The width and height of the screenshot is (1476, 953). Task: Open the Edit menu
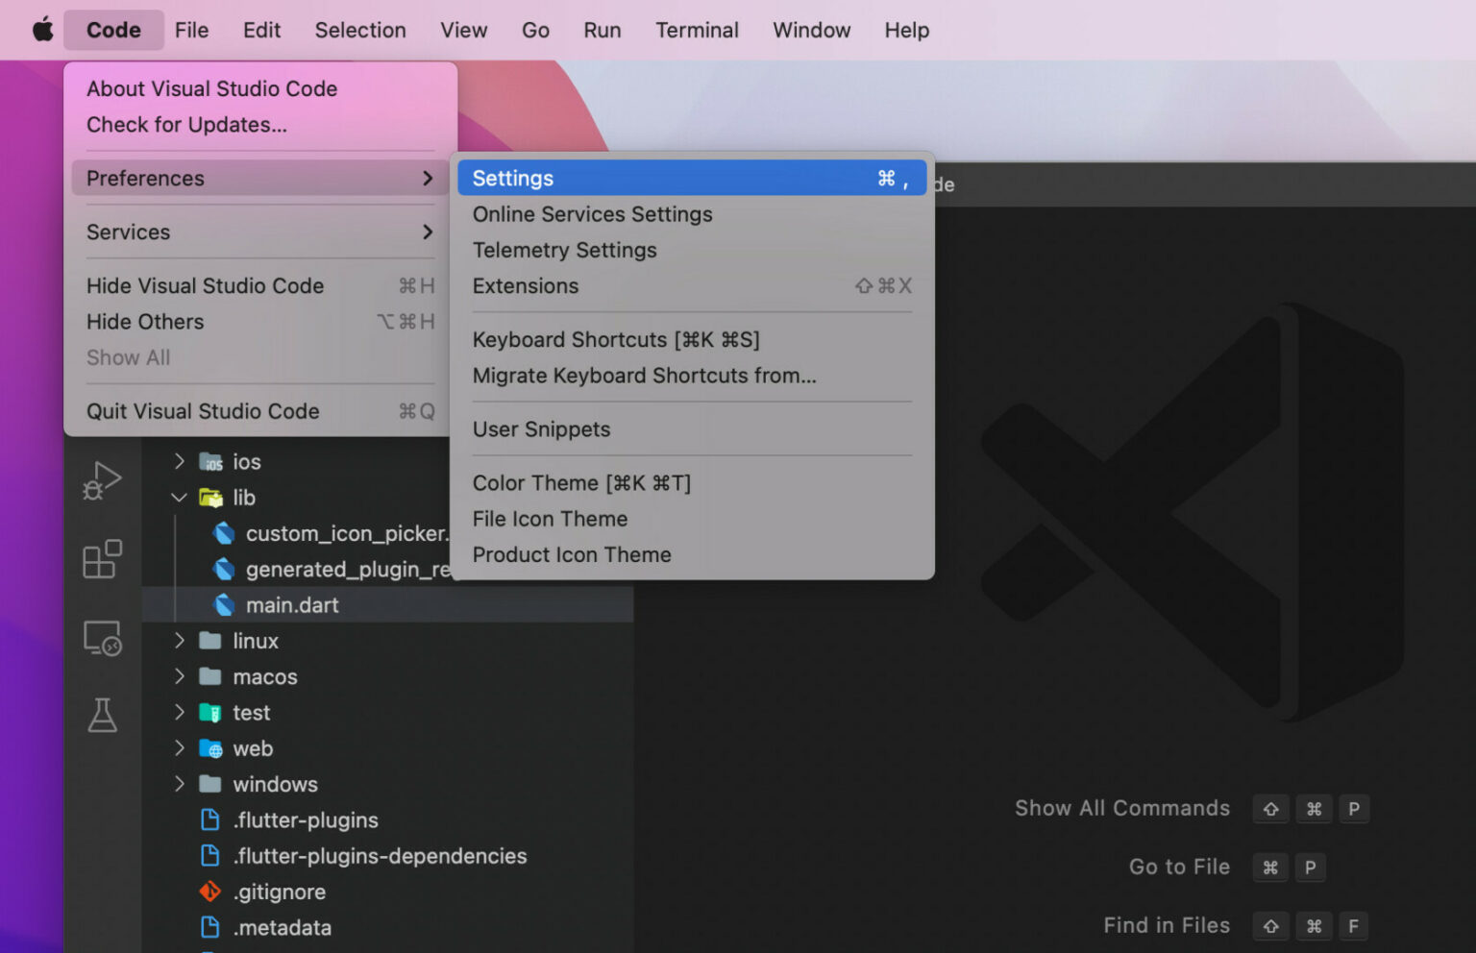pos(261,30)
